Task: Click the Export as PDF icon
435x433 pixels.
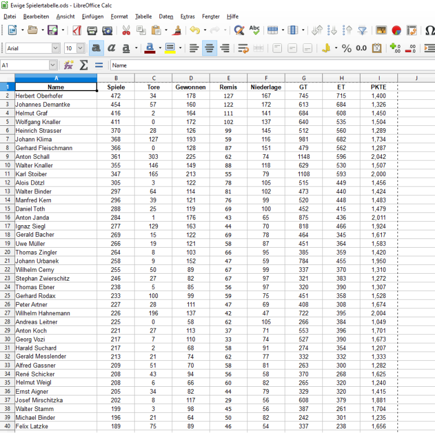Action: (x=77, y=30)
